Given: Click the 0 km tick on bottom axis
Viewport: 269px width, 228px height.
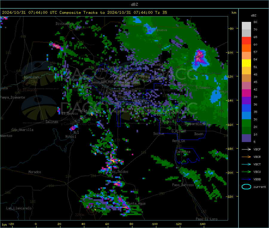Looking at the screenshot, I should 36,224.
